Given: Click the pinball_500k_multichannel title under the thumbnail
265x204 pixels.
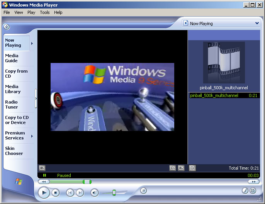Looking at the screenshot, I should (224, 88).
